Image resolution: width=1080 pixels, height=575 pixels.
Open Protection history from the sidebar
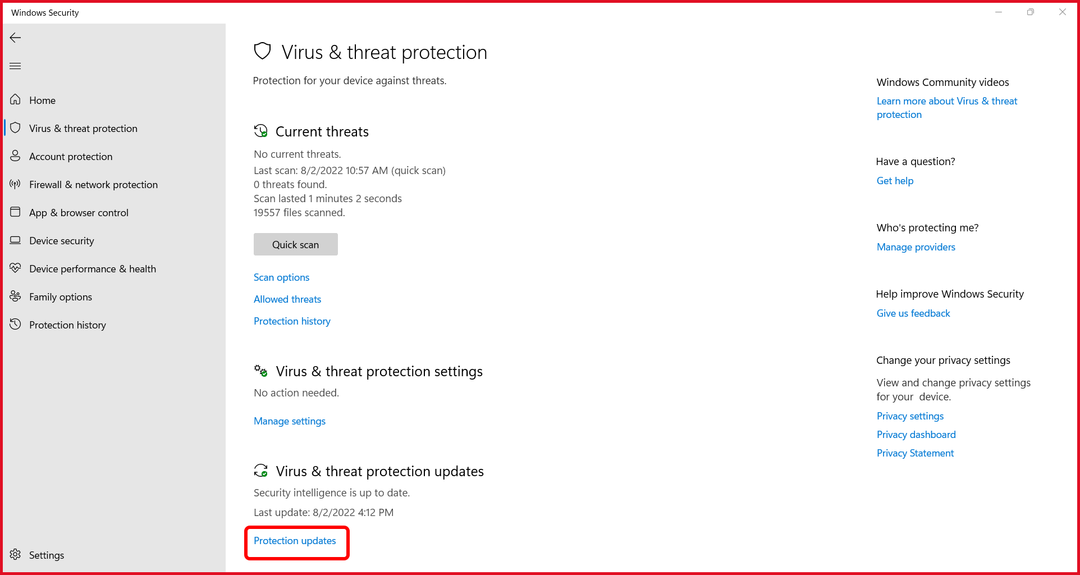click(x=67, y=325)
